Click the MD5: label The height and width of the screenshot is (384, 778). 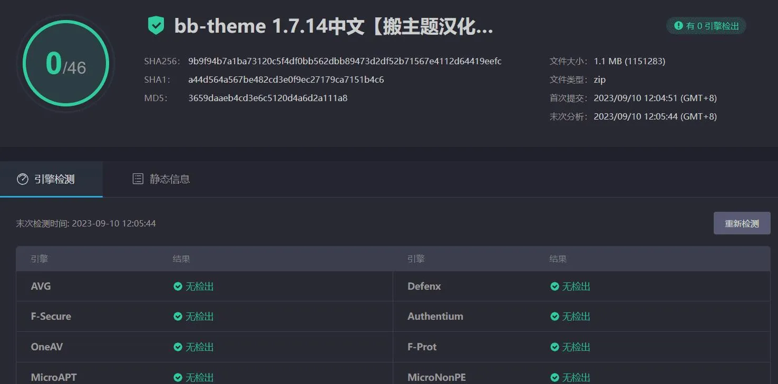156,98
